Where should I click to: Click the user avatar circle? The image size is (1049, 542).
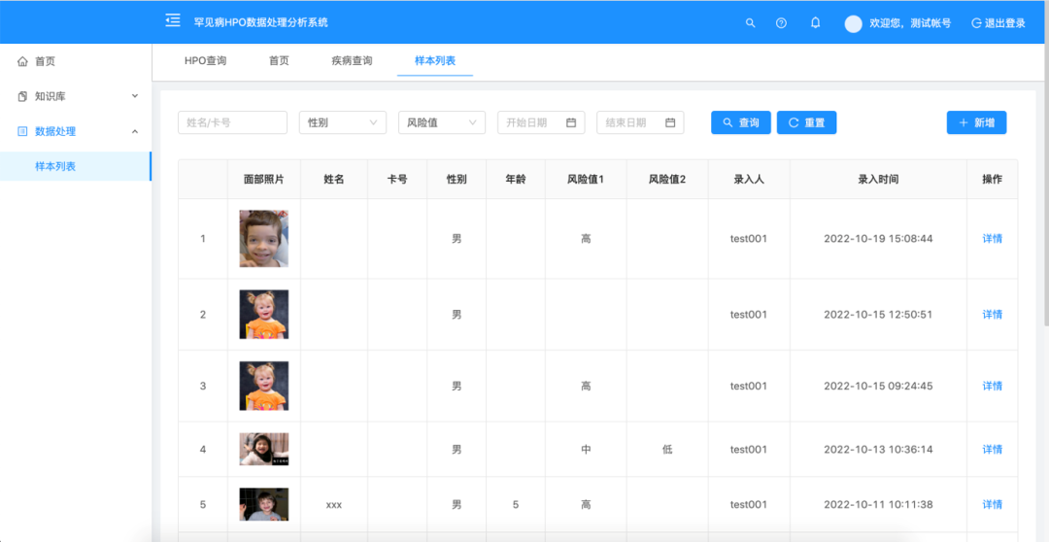pyautogui.click(x=853, y=23)
